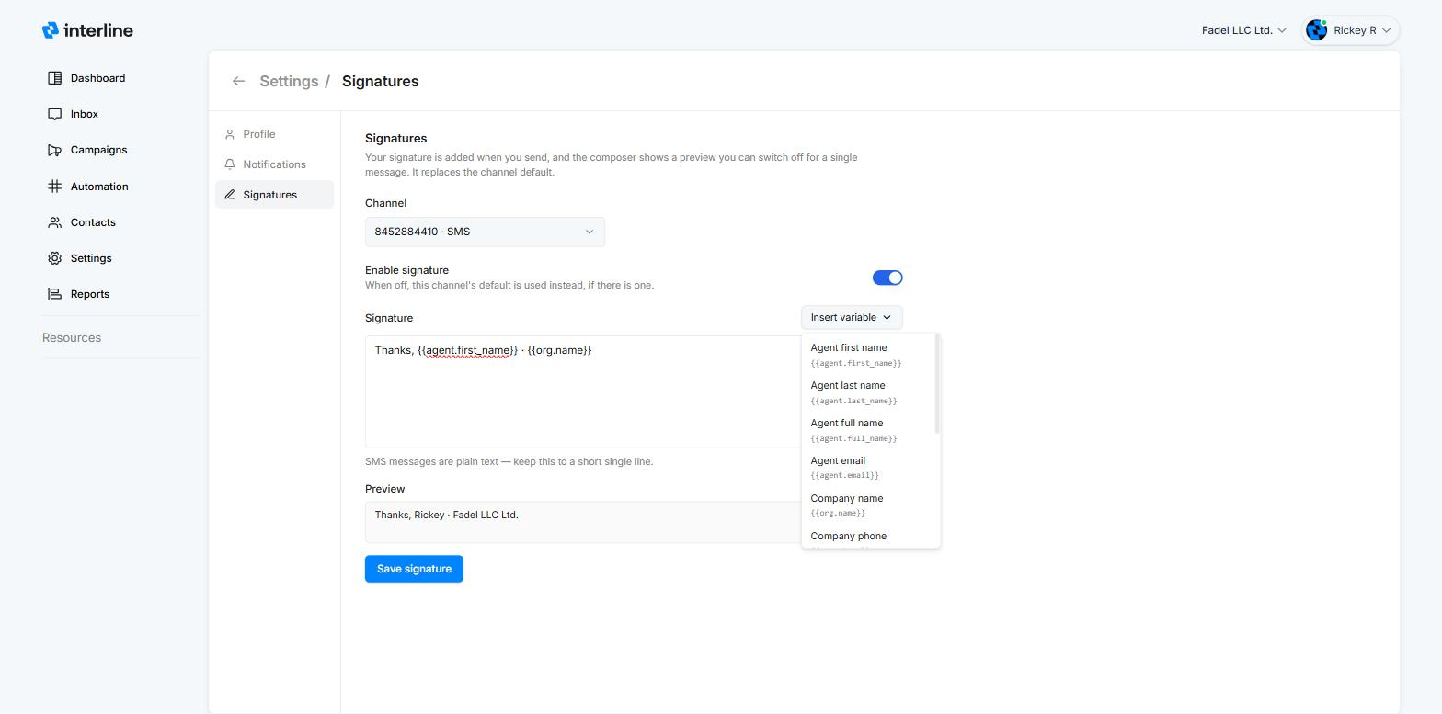Click the Rickey R avatar image
Viewport: 1442px width, 714px height.
coord(1317,30)
